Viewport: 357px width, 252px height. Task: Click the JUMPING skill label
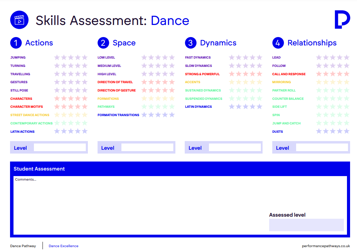18,58
